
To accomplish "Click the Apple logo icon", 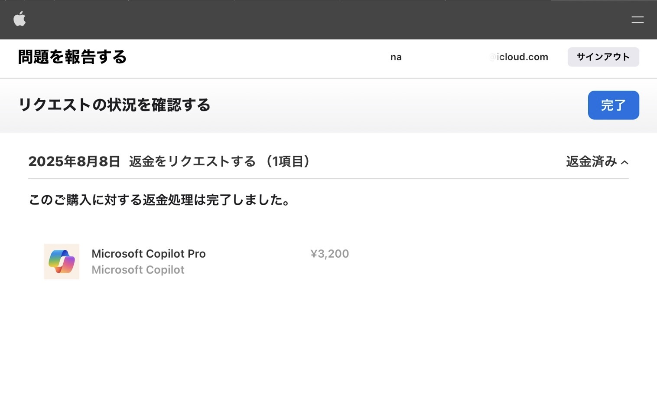I will [x=20, y=19].
